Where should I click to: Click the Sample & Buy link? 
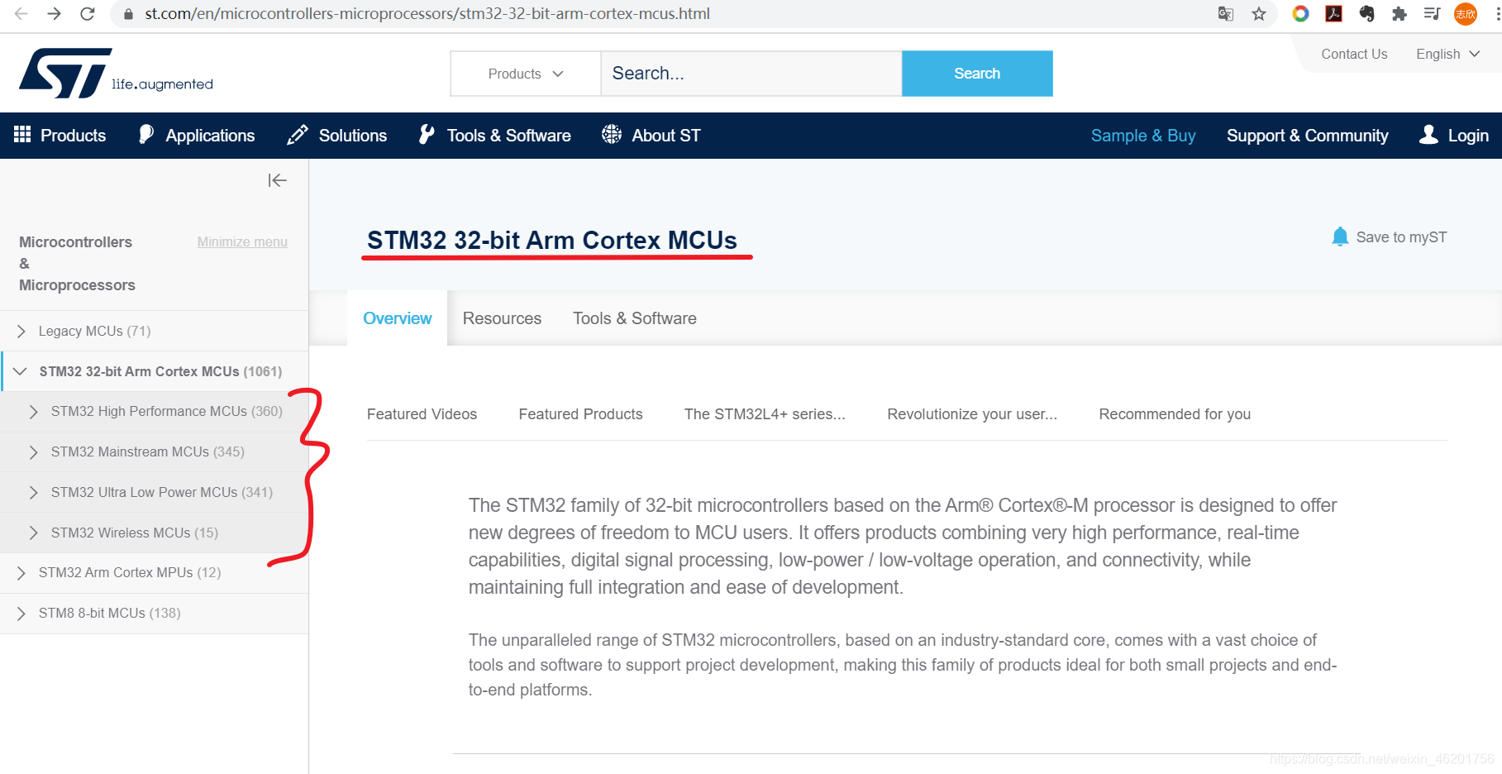click(1143, 135)
